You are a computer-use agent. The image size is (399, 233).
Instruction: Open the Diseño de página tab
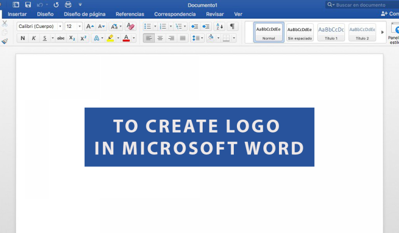(x=85, y=14)
